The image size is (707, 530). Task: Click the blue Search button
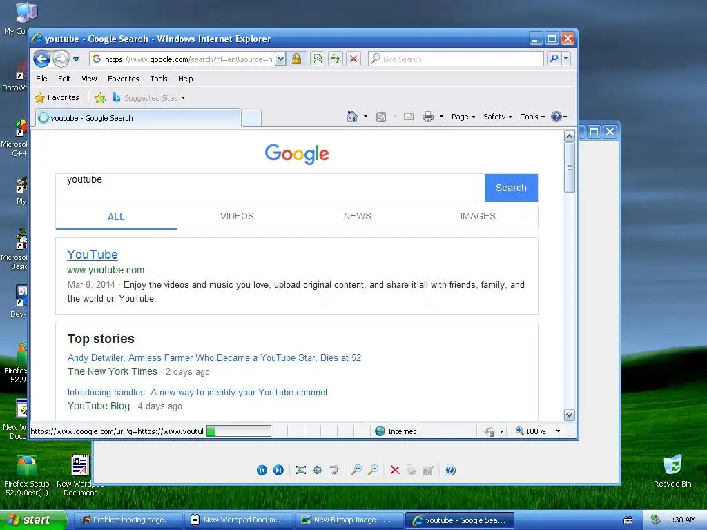511,188
